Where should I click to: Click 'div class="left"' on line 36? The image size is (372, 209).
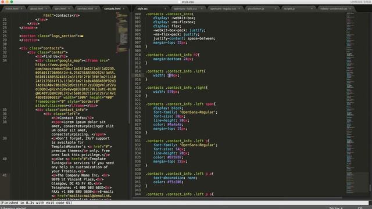62,114
